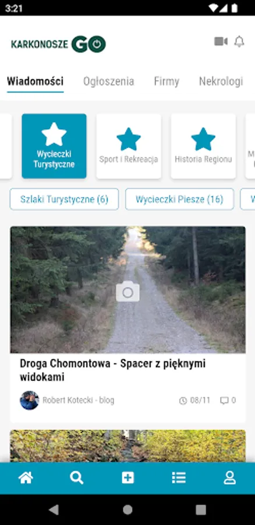
Task: Open the list menu icon in bottom bar
Action: (x=179, y=478)
